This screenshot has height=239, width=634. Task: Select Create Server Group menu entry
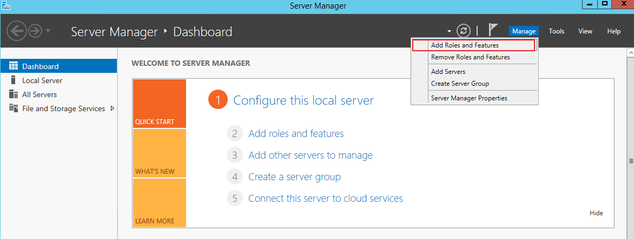[x=475, y=84]
